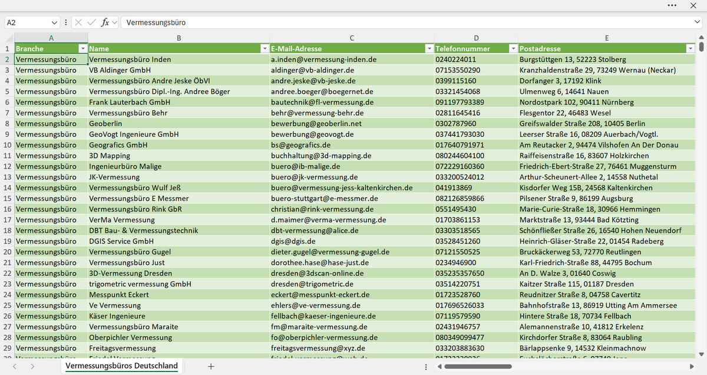Viewport: 707px width, 375px height.
Task: Expand the Name Box dropdown arrow
Action: coord(55,22)
